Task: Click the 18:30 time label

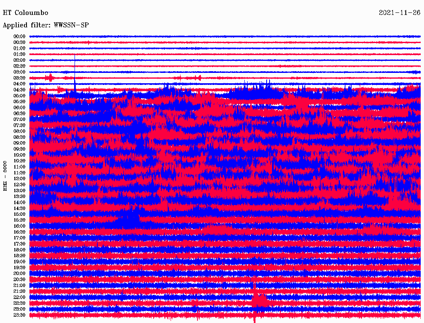Action: [19, 256]
